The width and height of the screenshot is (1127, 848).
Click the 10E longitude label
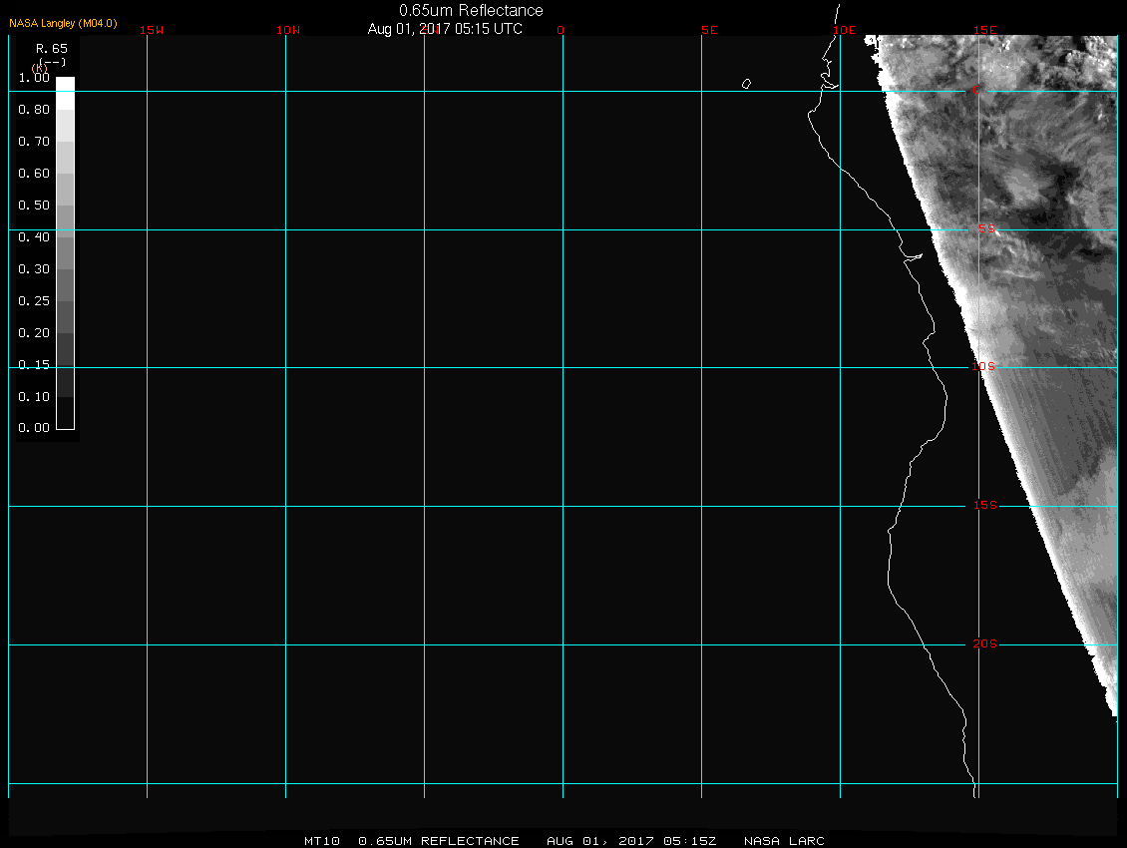tap(845, 30)
